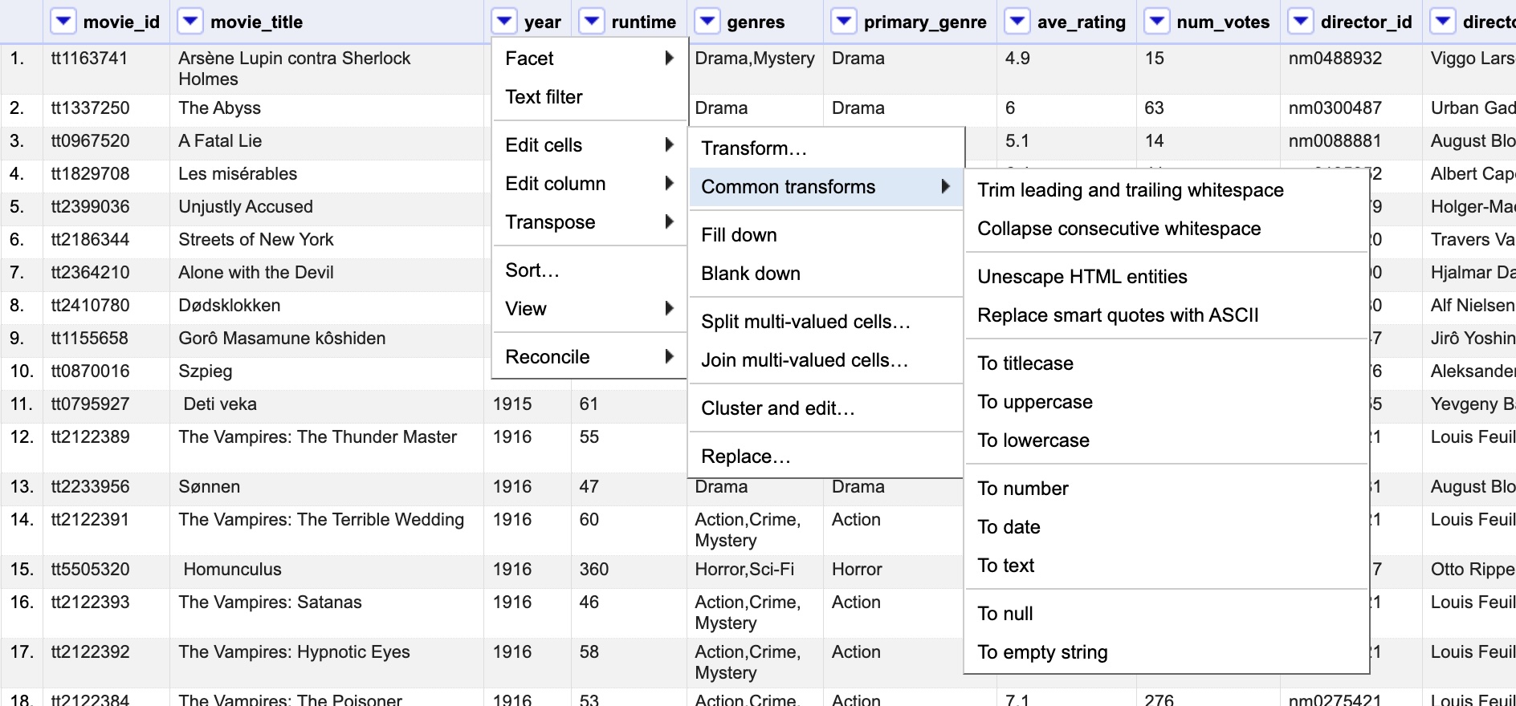Select Replace… menu entry
1516x706 pixels.
(826, 456)
